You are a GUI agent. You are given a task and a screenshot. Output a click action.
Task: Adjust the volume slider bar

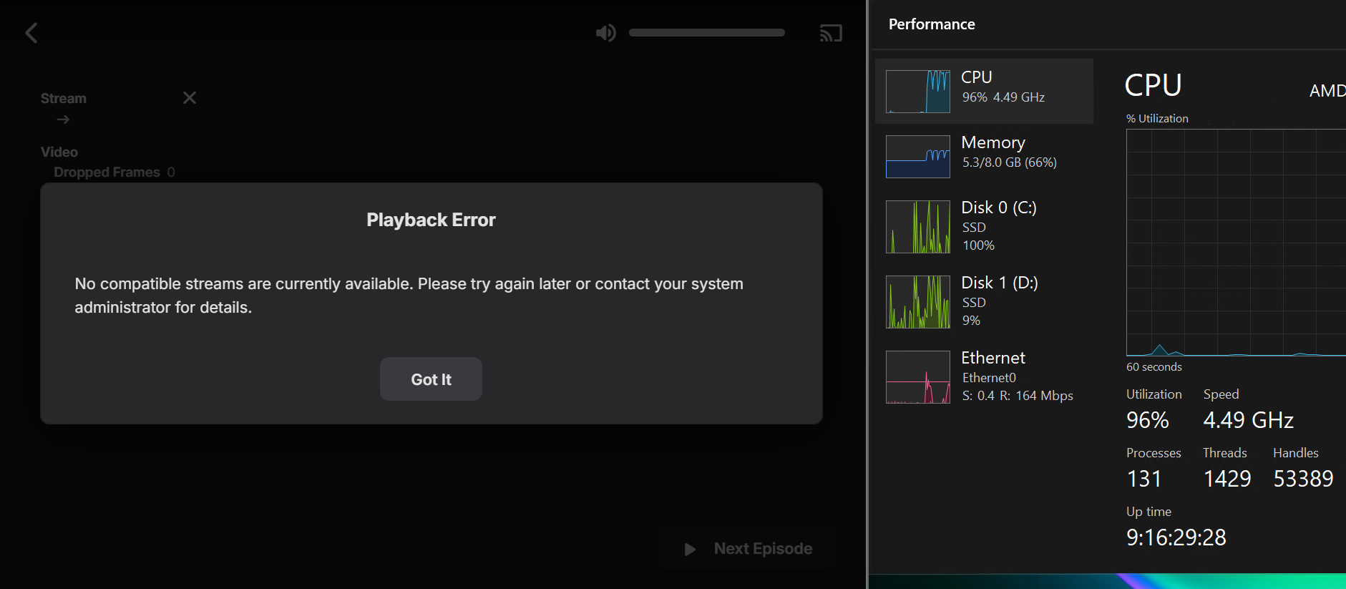coord(706,33)
